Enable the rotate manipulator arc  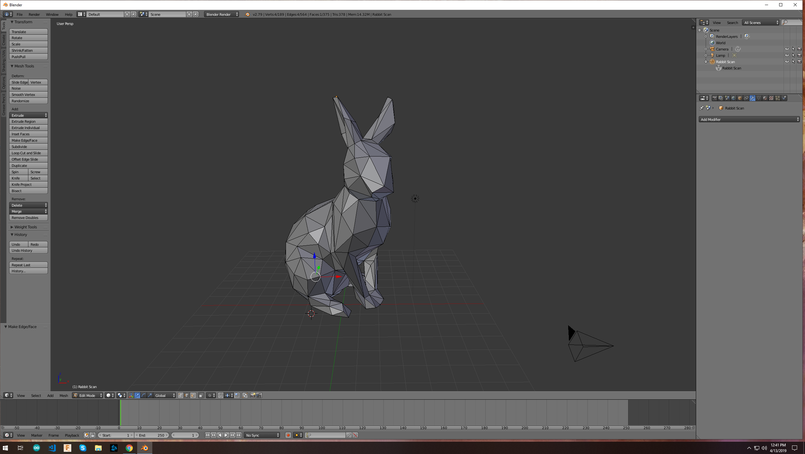tap(144, 395)
